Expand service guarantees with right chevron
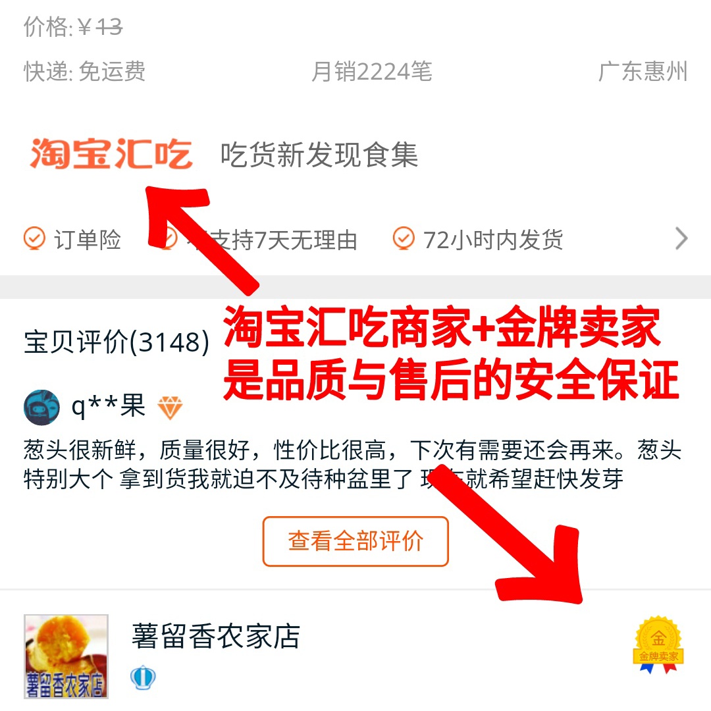 pyautogui.click(x=681, y=238)
